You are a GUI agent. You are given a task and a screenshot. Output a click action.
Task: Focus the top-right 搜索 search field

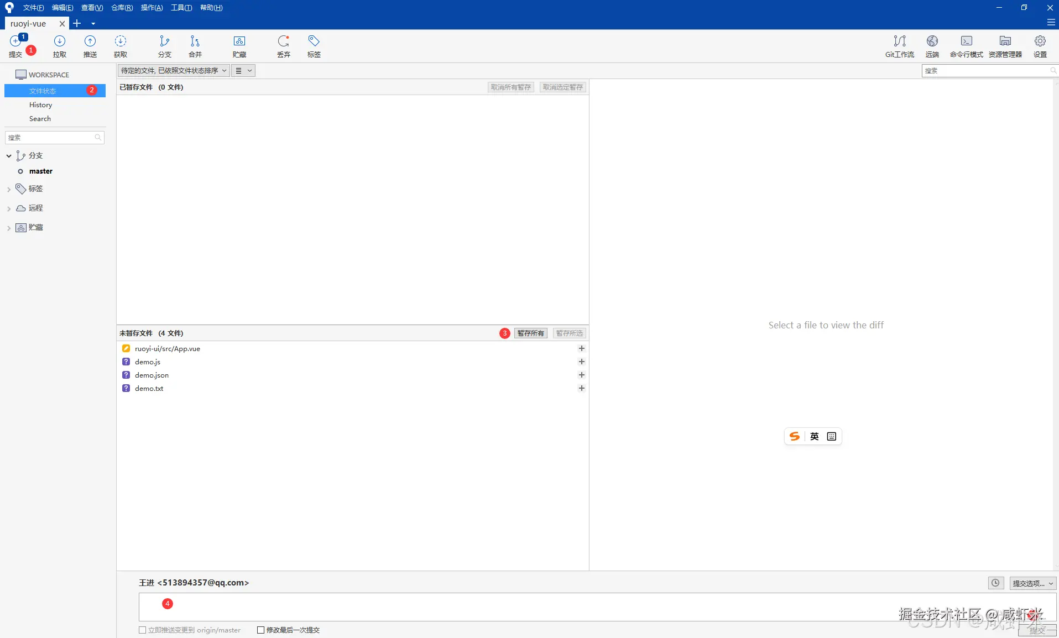point(990,70)
